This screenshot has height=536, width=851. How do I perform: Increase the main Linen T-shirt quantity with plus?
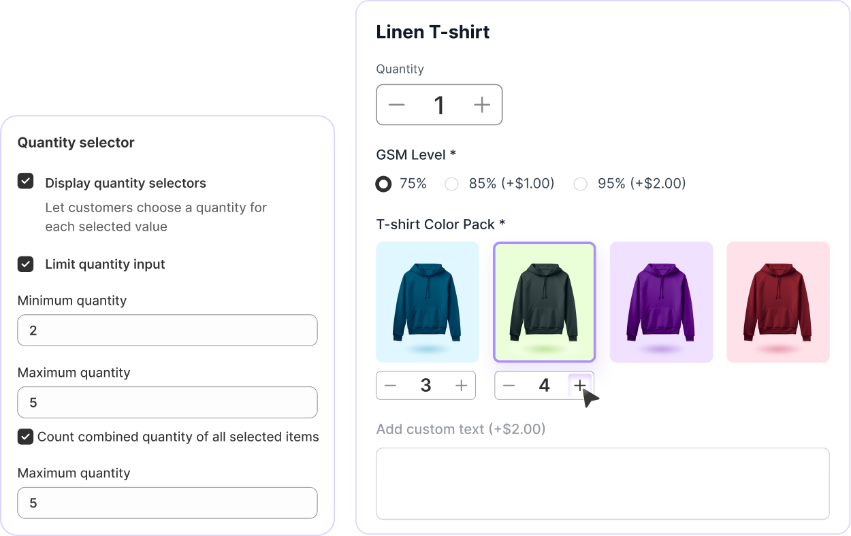click(482, 105)
